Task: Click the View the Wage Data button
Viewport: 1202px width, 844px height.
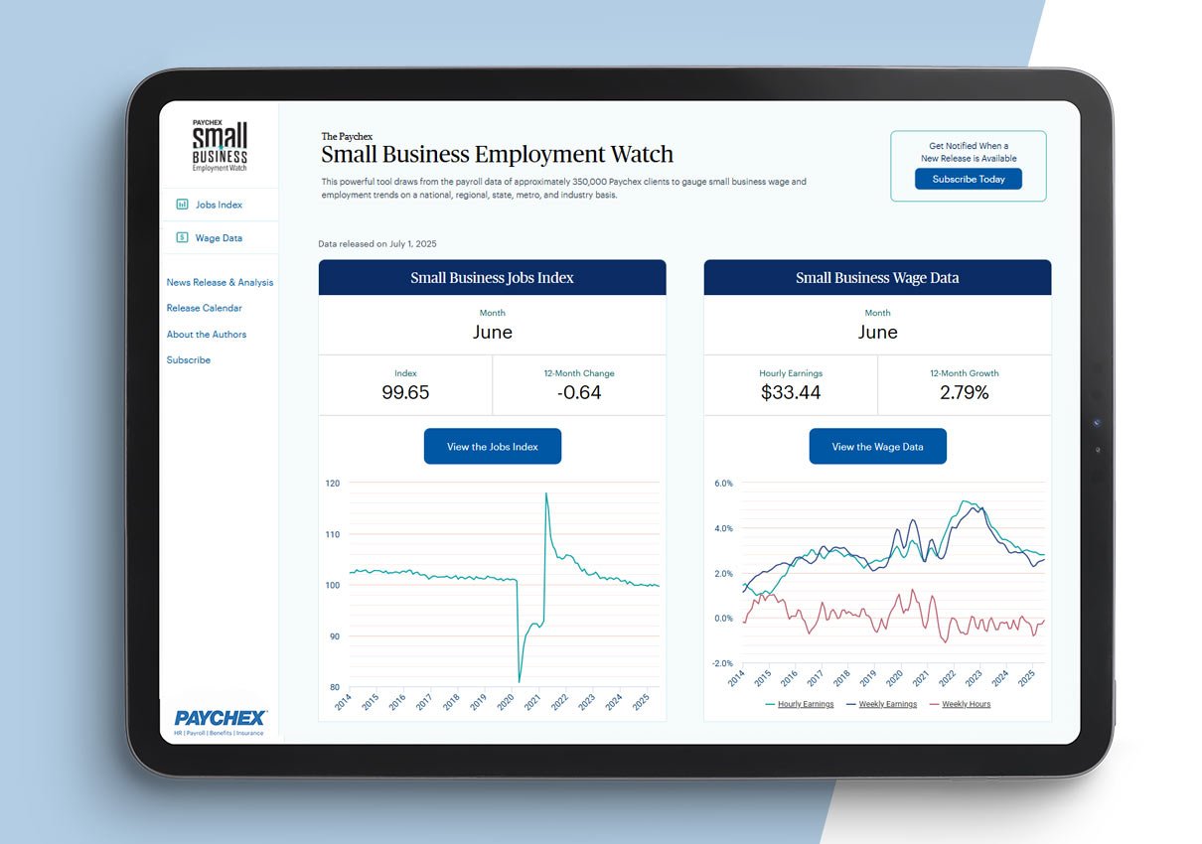Action: 878,447
